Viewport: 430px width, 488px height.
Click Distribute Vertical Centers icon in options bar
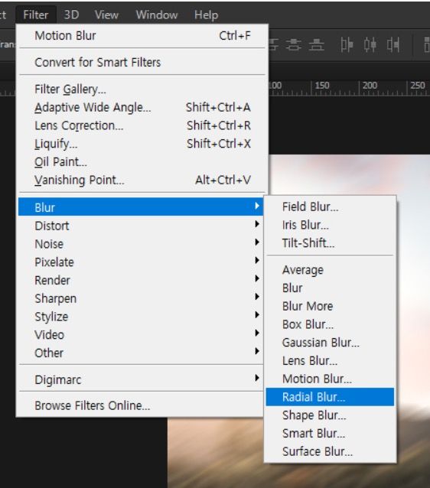point(293,45)
